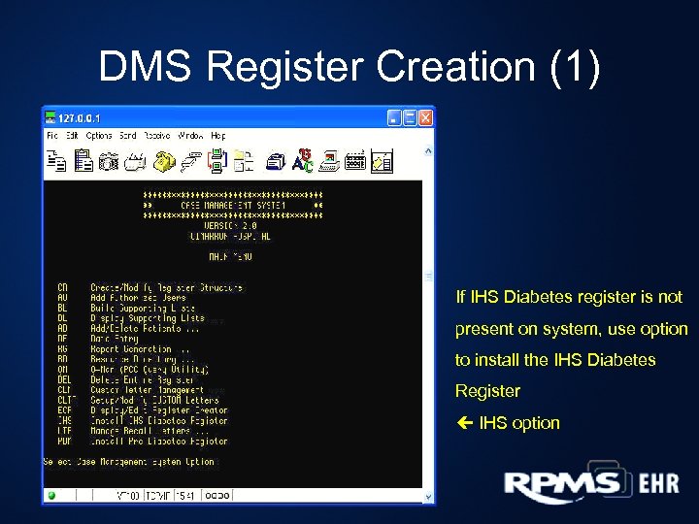The image size is (699, 524).
Task: Click the CR Create/Modify Register Structure line
Action: click(x=150, y=288)
